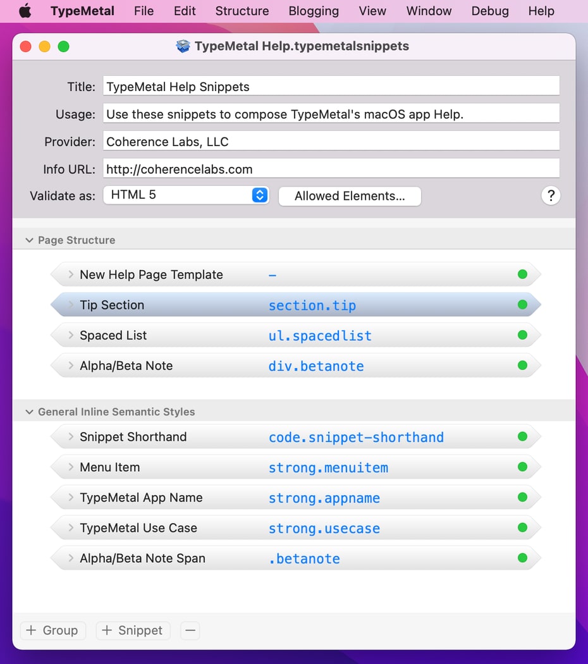Select the code.snippet-shorthand selector text
The width and height of the screenshot is (588, 664).
point(357,438)
